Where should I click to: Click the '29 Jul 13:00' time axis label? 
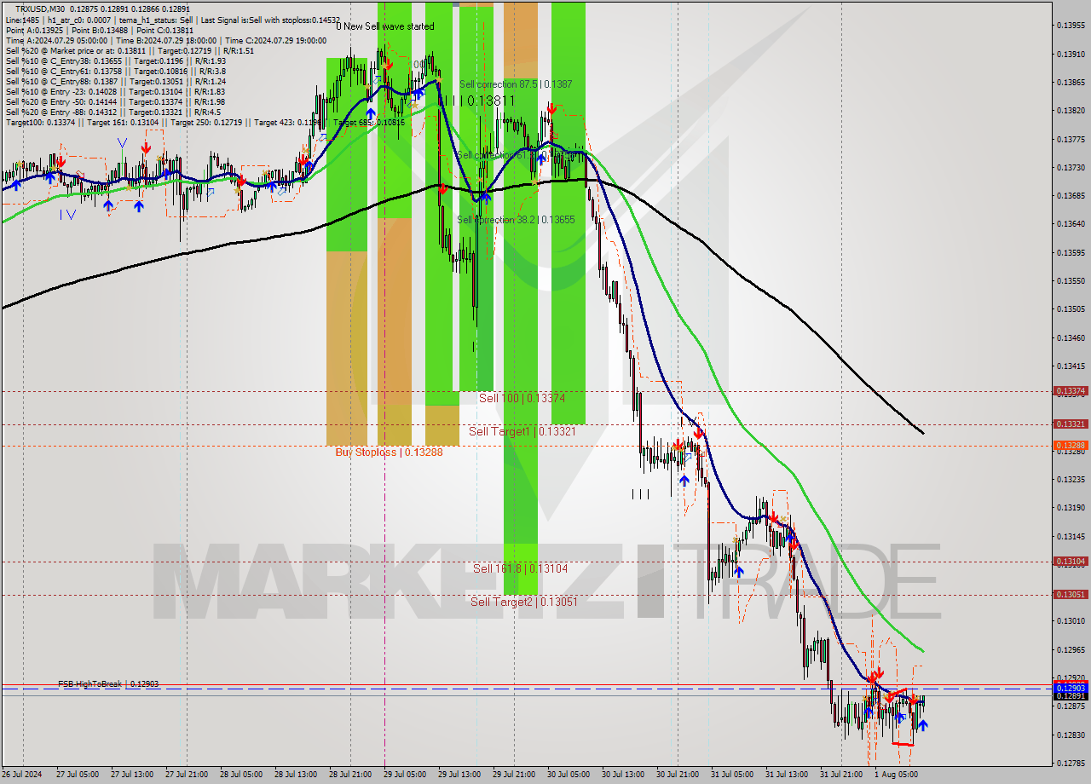459,775
